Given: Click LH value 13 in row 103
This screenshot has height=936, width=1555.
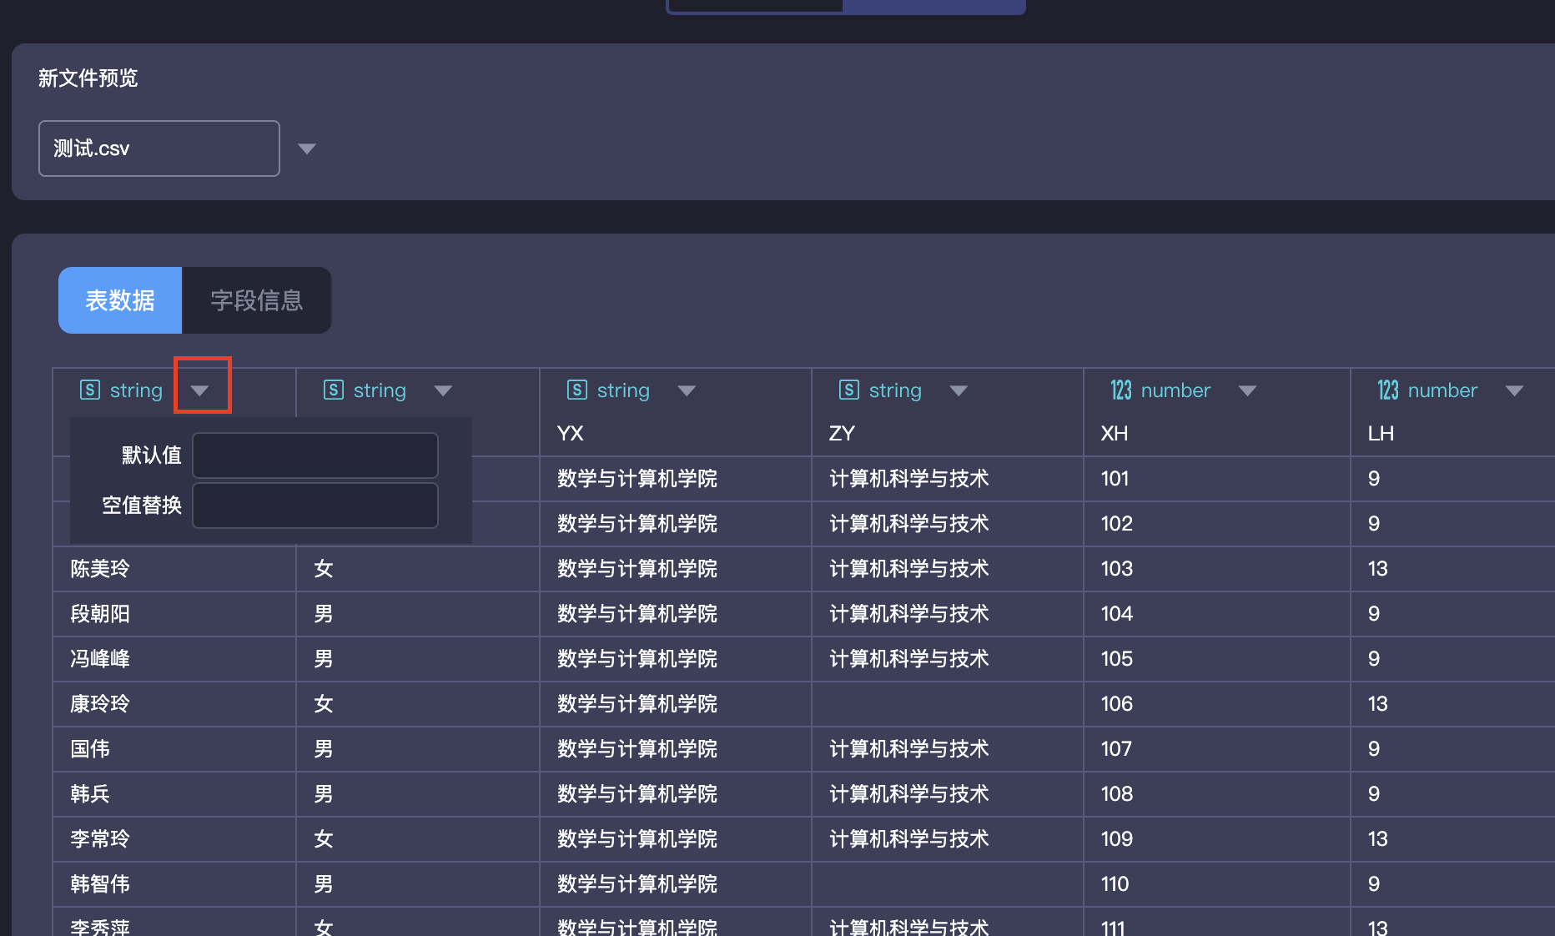Looking at the screenshot, I should click(1377, 569).
